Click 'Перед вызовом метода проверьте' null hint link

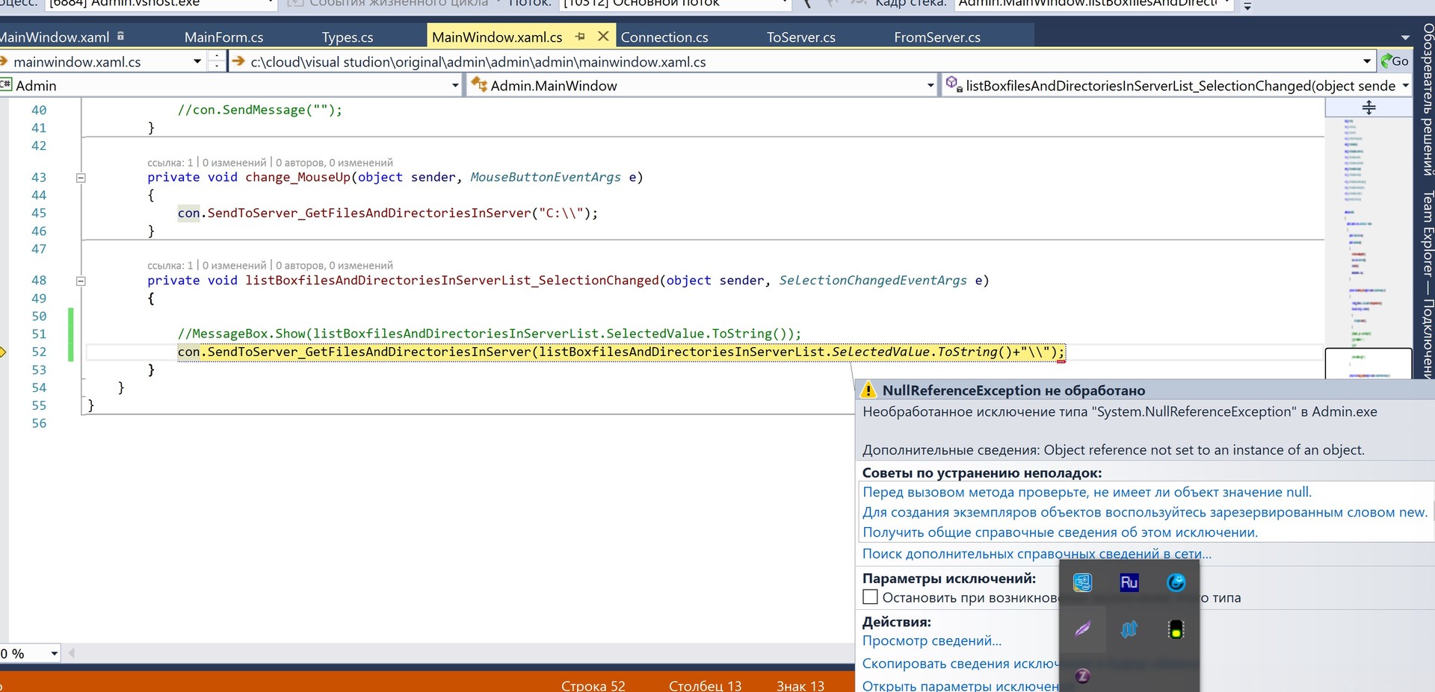click(x=1087, y=492)
